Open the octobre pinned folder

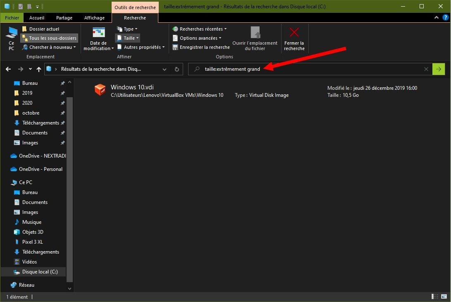click(31, 113)
